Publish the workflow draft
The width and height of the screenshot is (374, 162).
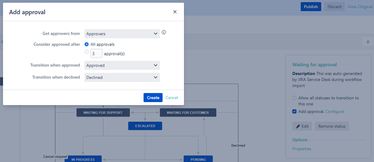(311, 7)
